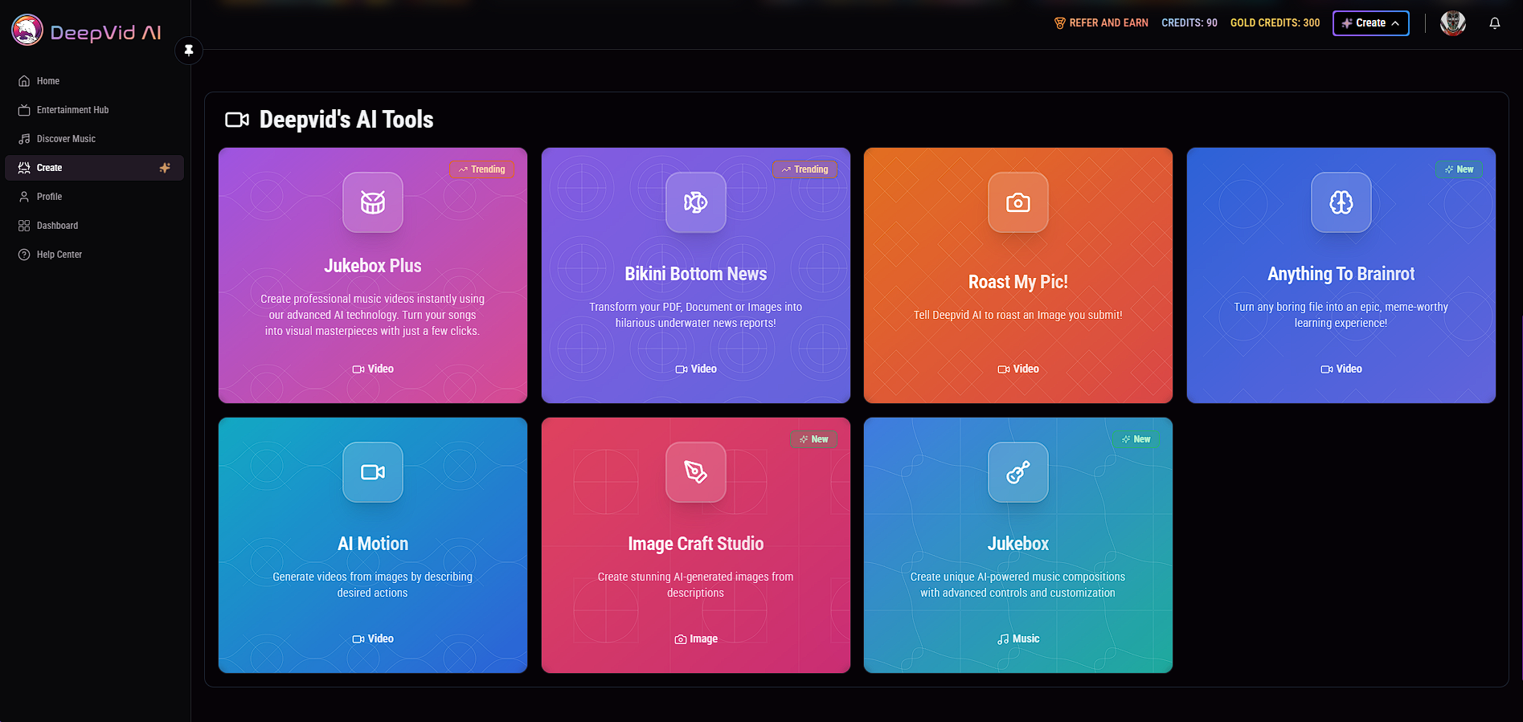Open the user avatar menu

click(1453, 23)
